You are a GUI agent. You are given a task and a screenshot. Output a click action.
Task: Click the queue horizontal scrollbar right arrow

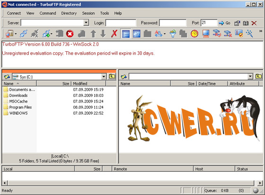260,183
